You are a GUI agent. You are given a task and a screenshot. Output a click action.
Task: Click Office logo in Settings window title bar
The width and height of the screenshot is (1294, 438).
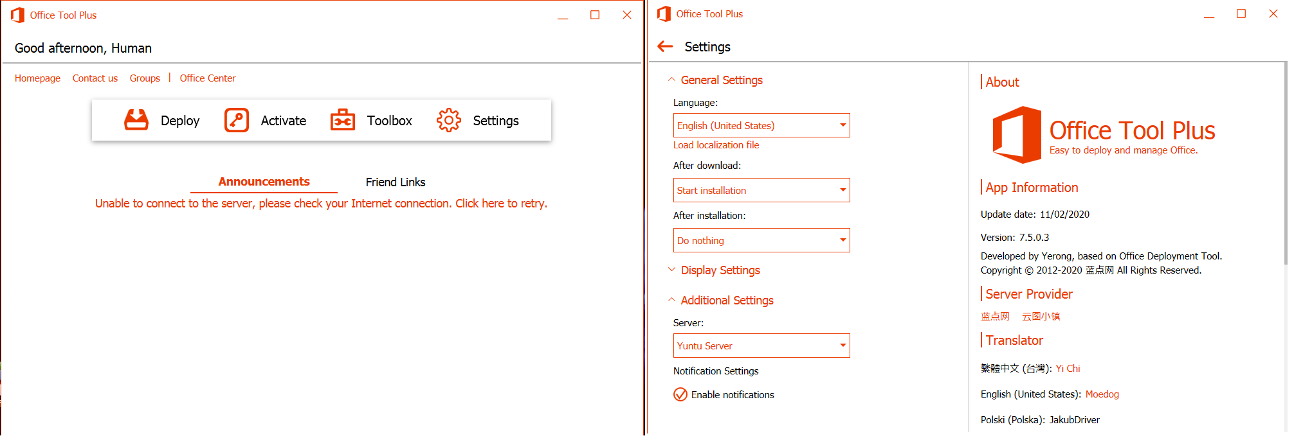coord(664,13)
